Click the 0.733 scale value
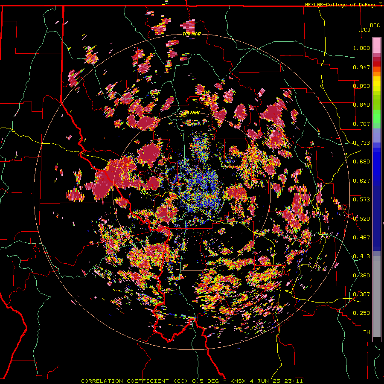Image resolution: width=384 pixels, height=384 pixels. (x=361, y=143)
